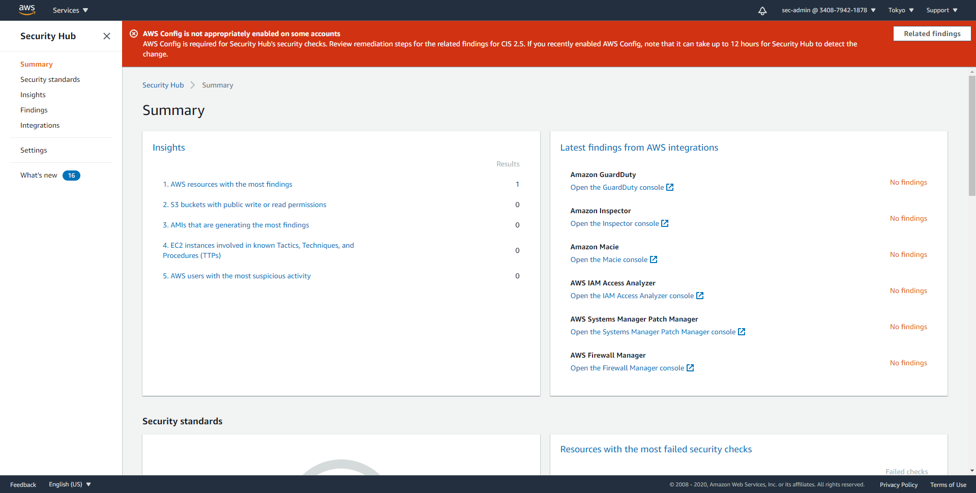
Task: Open the sec-admin account dropdown
Action: [829, 10]
